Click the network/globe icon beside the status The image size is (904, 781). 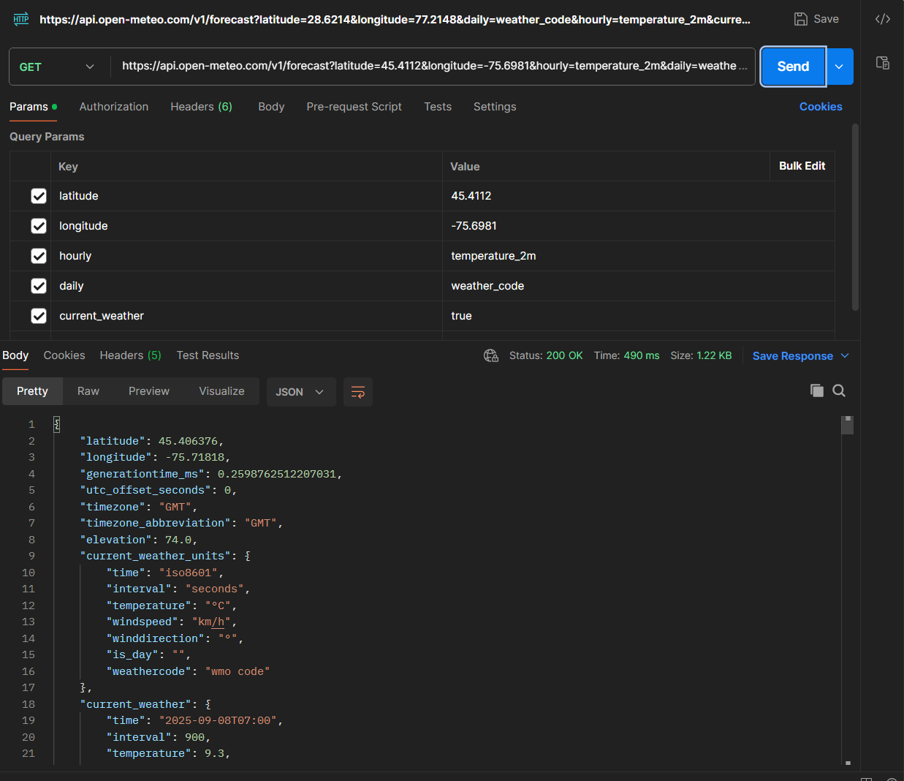[x=490, y=355]
